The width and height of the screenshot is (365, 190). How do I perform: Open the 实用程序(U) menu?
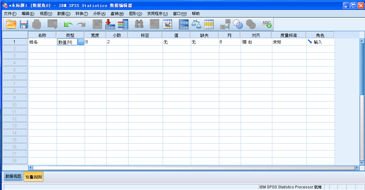157,14
